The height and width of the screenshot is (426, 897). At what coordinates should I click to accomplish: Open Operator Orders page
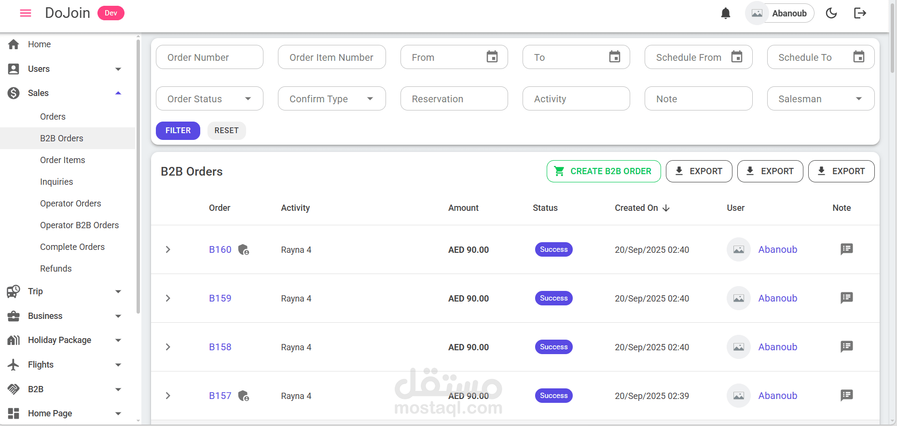(x=68, y=204)
